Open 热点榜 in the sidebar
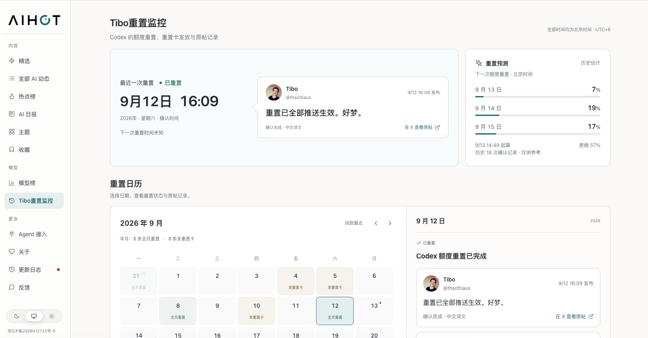 click(x=34, y=97)
